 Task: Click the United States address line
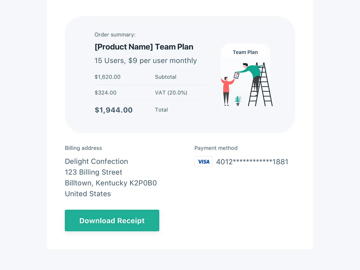point(88,193)
